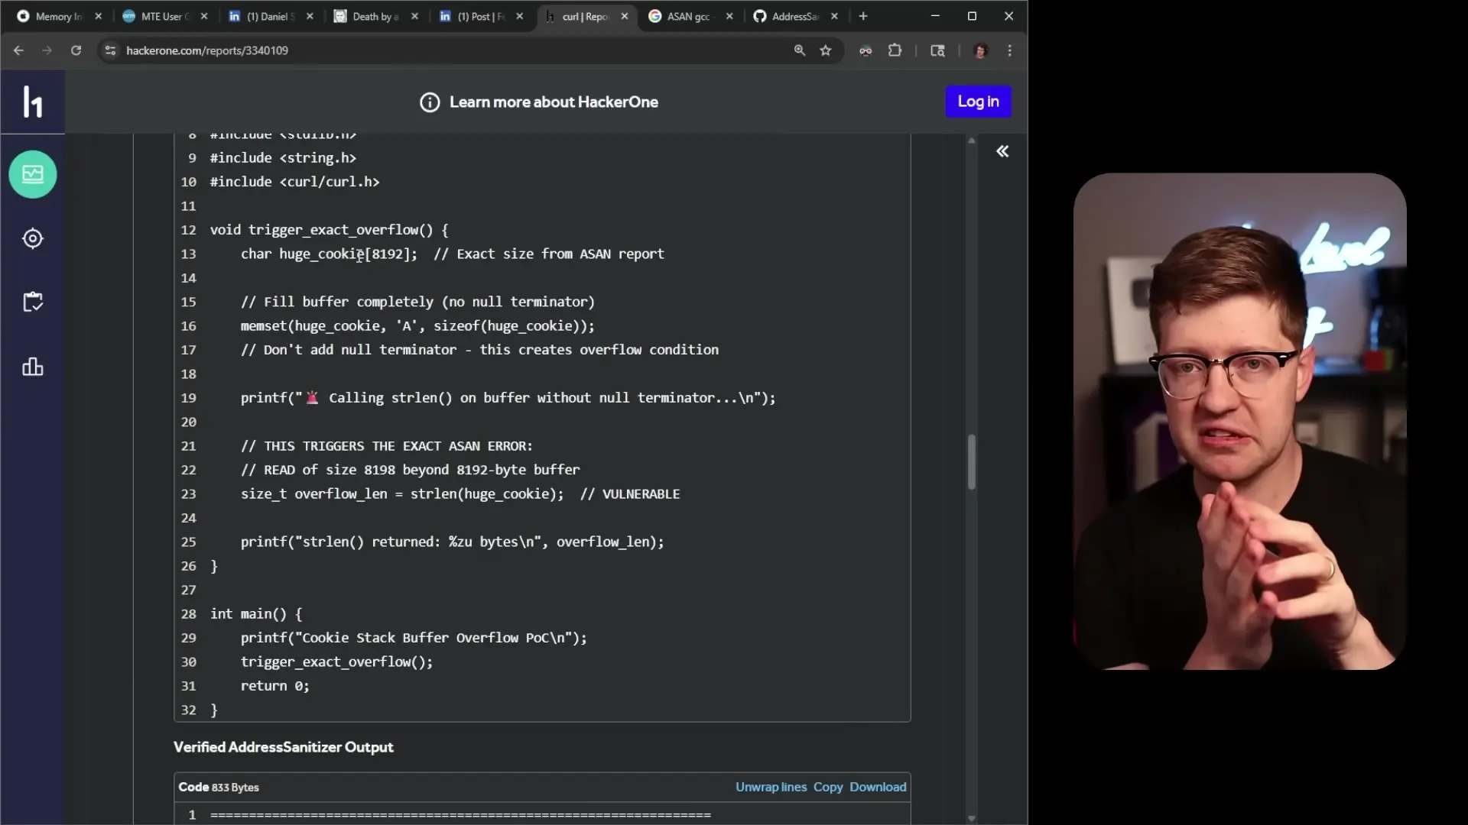Open the clipboard checkmark sidebar icon
The height and width of the screenshot is (825, 1468).
tap(33, 302)
